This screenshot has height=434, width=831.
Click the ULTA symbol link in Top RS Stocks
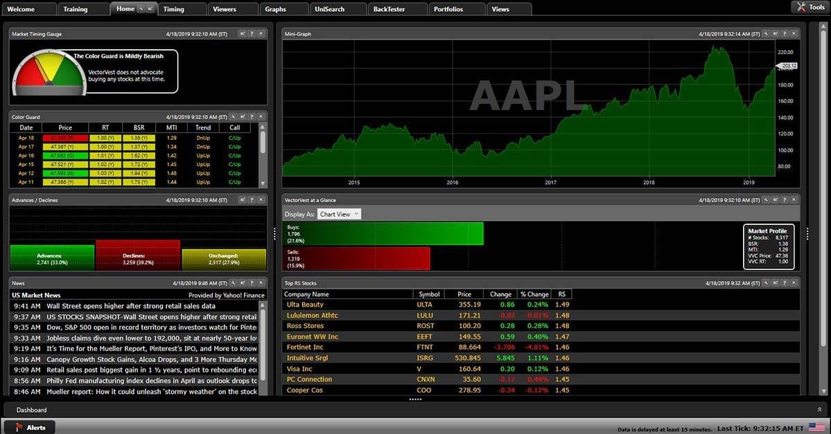click(426, 305)
